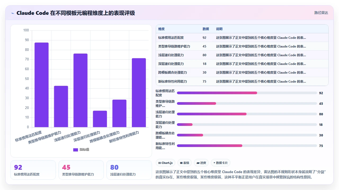The image size is (339, 190).
Task: Select table row 标准惯用法匹配度
Action: pos(242,37)
